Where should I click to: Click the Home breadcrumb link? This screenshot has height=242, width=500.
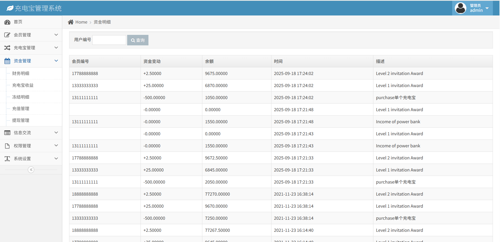[x=81, y=22]
